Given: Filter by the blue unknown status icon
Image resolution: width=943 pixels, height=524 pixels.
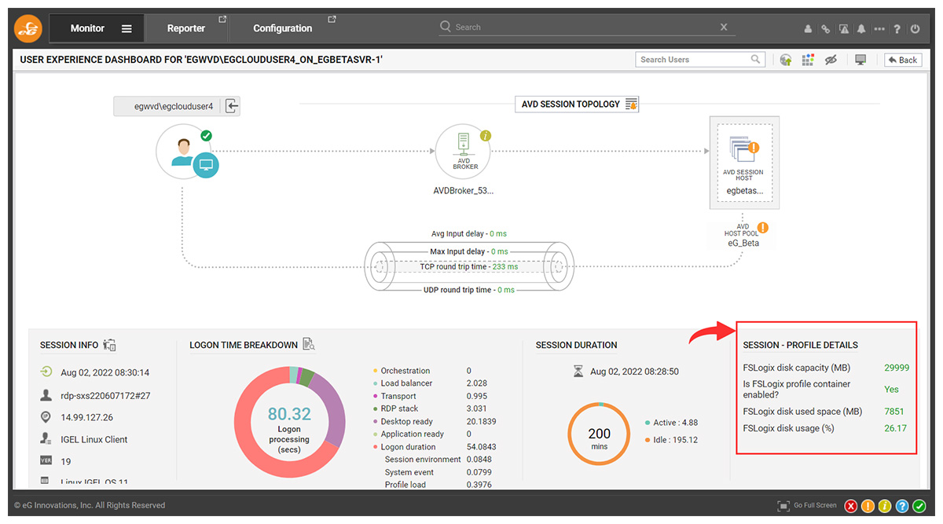Looking at the screenshot, I should pyautogui.click(x=903, y=506).
